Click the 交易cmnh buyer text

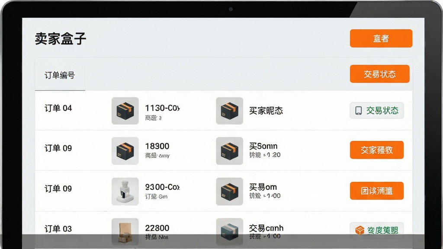click(266, 228)
